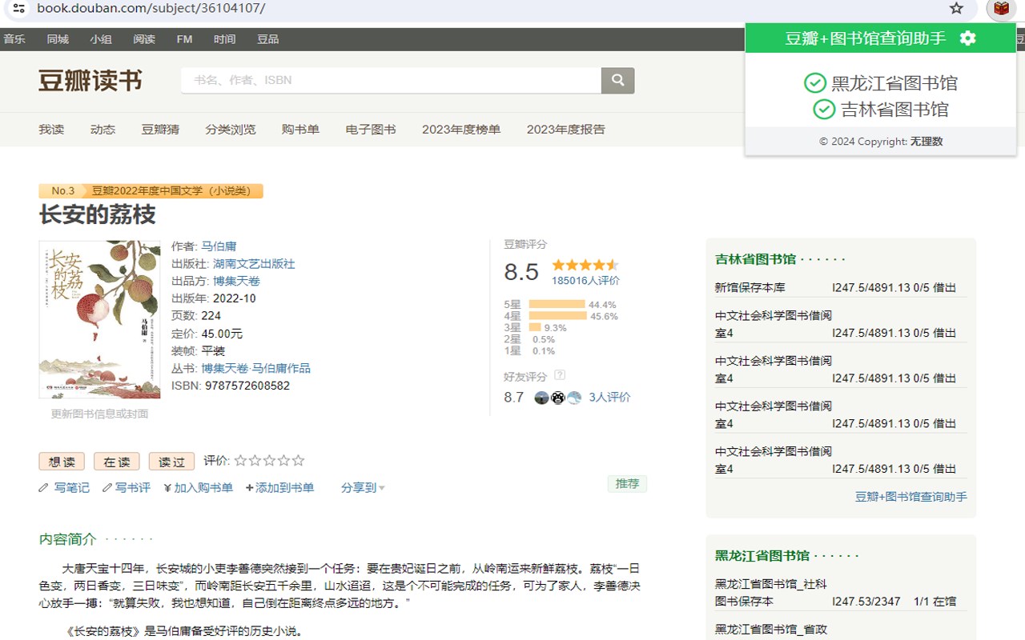The image size is (1025, 640).
Task: Open the 博集天卷·马伯庸作品 series link
Action: 255,369
